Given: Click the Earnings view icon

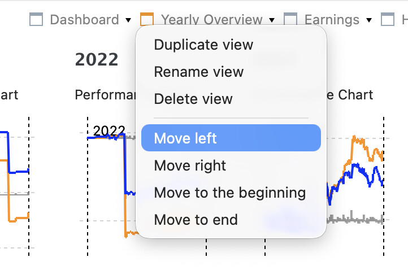Looking at the screenshot, I should click(x=290, y=19).
